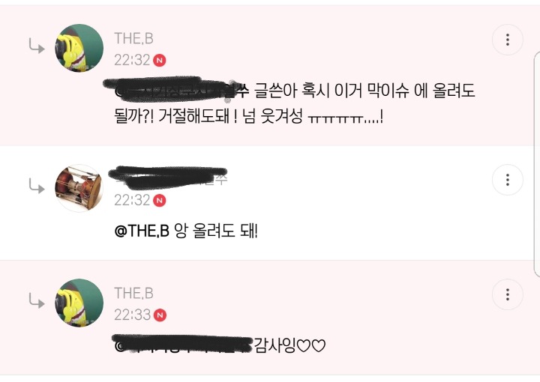This screenshot has height=382, width=540.
Task: Open the drum avatar profile picture
Action: click(x=79, y=188)
